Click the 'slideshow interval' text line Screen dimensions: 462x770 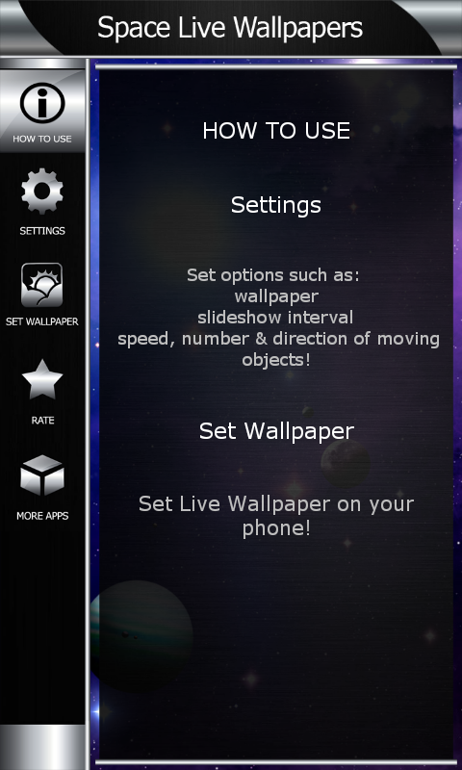coord(275,318)
